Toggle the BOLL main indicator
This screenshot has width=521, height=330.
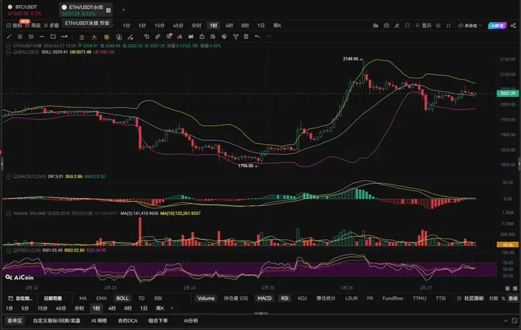click(123, 299)
